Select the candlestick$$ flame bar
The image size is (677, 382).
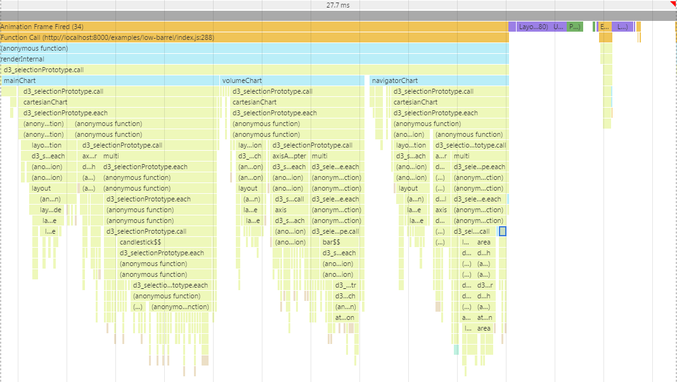coord(165,243)
